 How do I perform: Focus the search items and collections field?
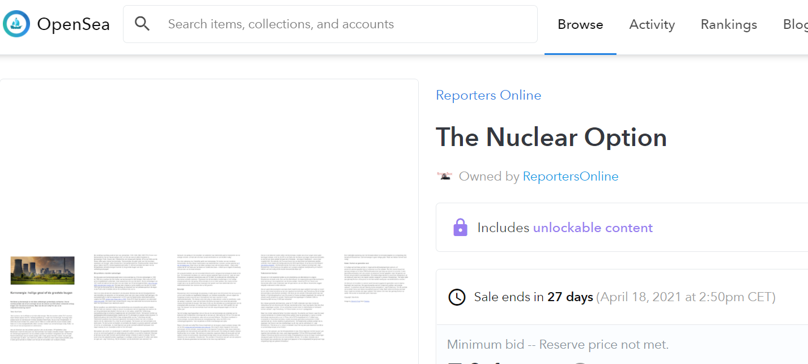click(340, 24)
